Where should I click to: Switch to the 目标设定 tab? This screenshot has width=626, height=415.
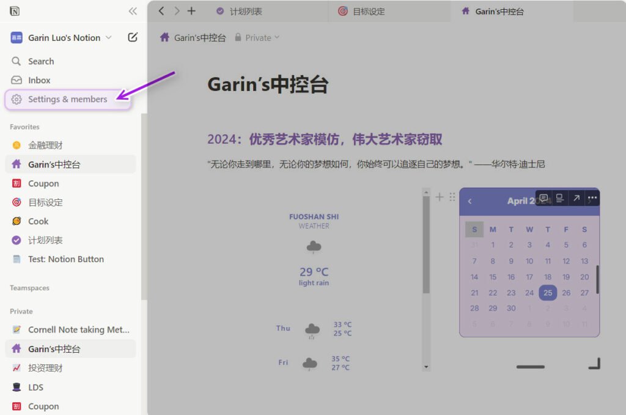click(389, 11)
